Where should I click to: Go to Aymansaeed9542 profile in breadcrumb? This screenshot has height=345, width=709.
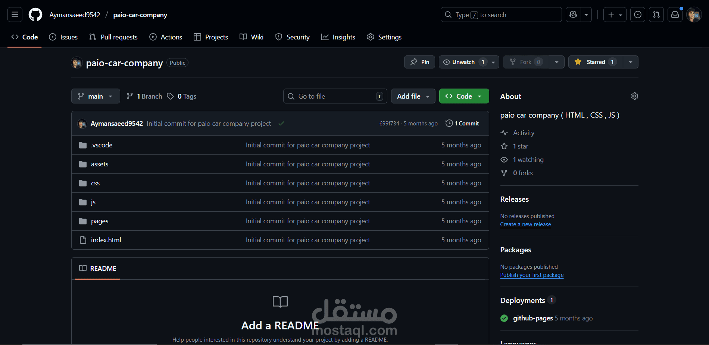click(75, 15)
